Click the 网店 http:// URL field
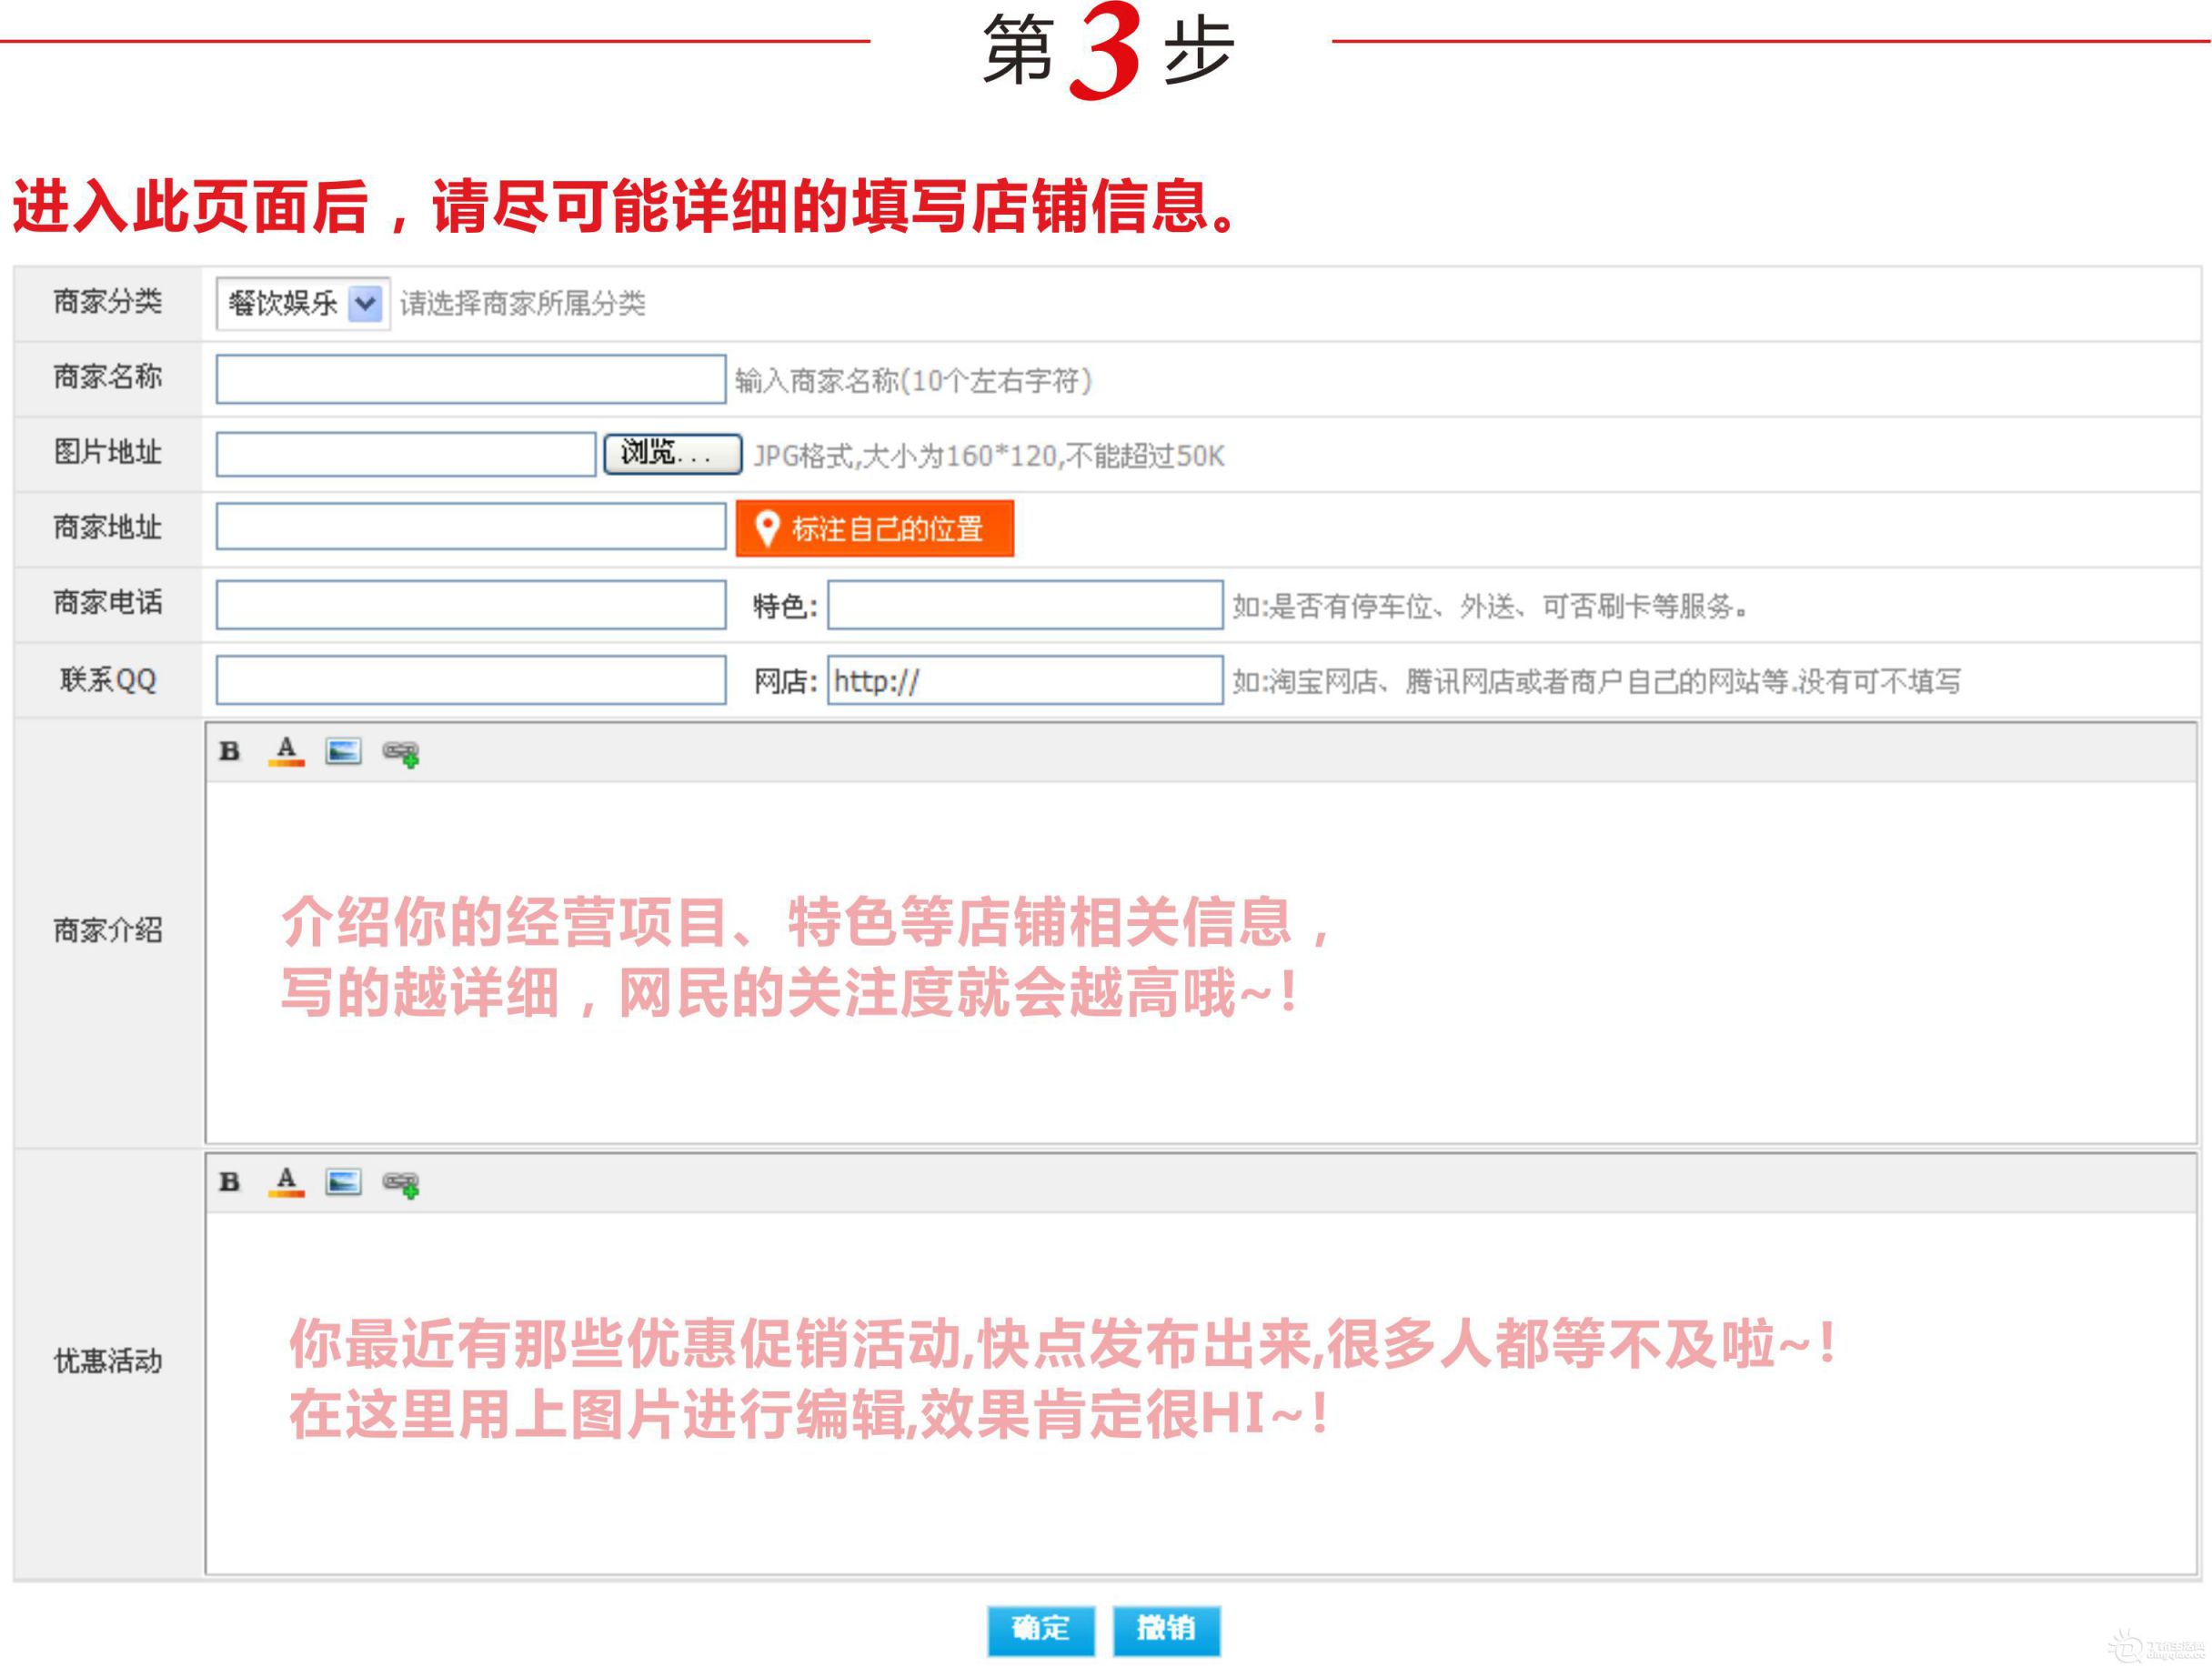2212x1667 pixels. [1024, 680]
